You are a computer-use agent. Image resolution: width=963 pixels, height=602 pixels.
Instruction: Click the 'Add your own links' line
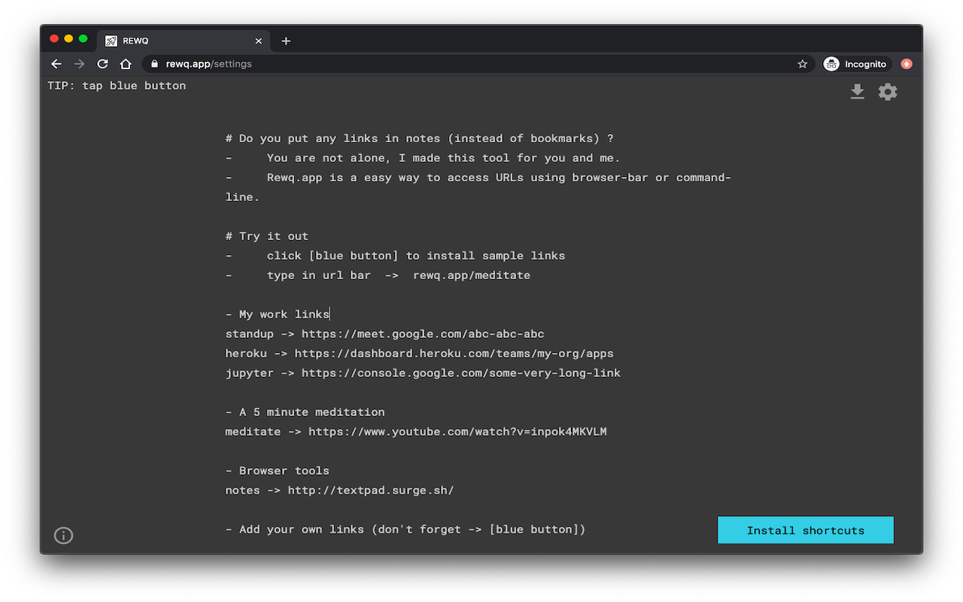pyautogui.click(x=405, y=530)
